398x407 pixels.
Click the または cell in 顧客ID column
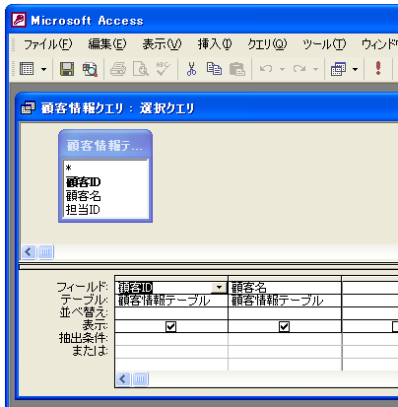tap(171, 352)
